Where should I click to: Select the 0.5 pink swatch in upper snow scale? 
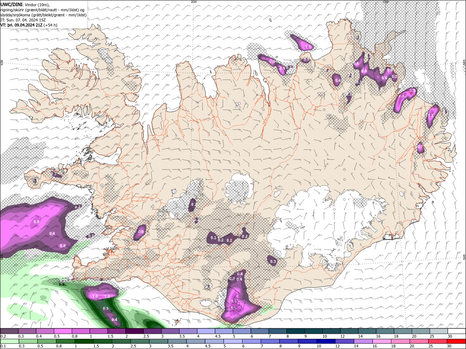coord(63,331)
